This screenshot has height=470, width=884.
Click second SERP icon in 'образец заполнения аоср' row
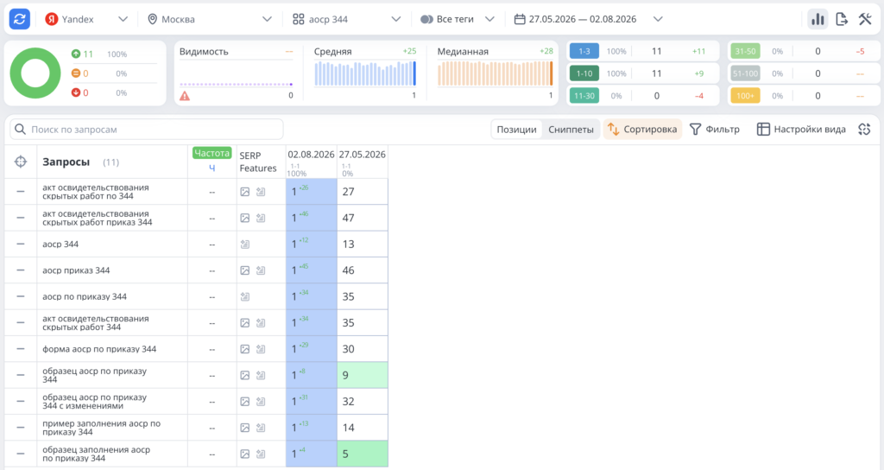click(261, 454)
